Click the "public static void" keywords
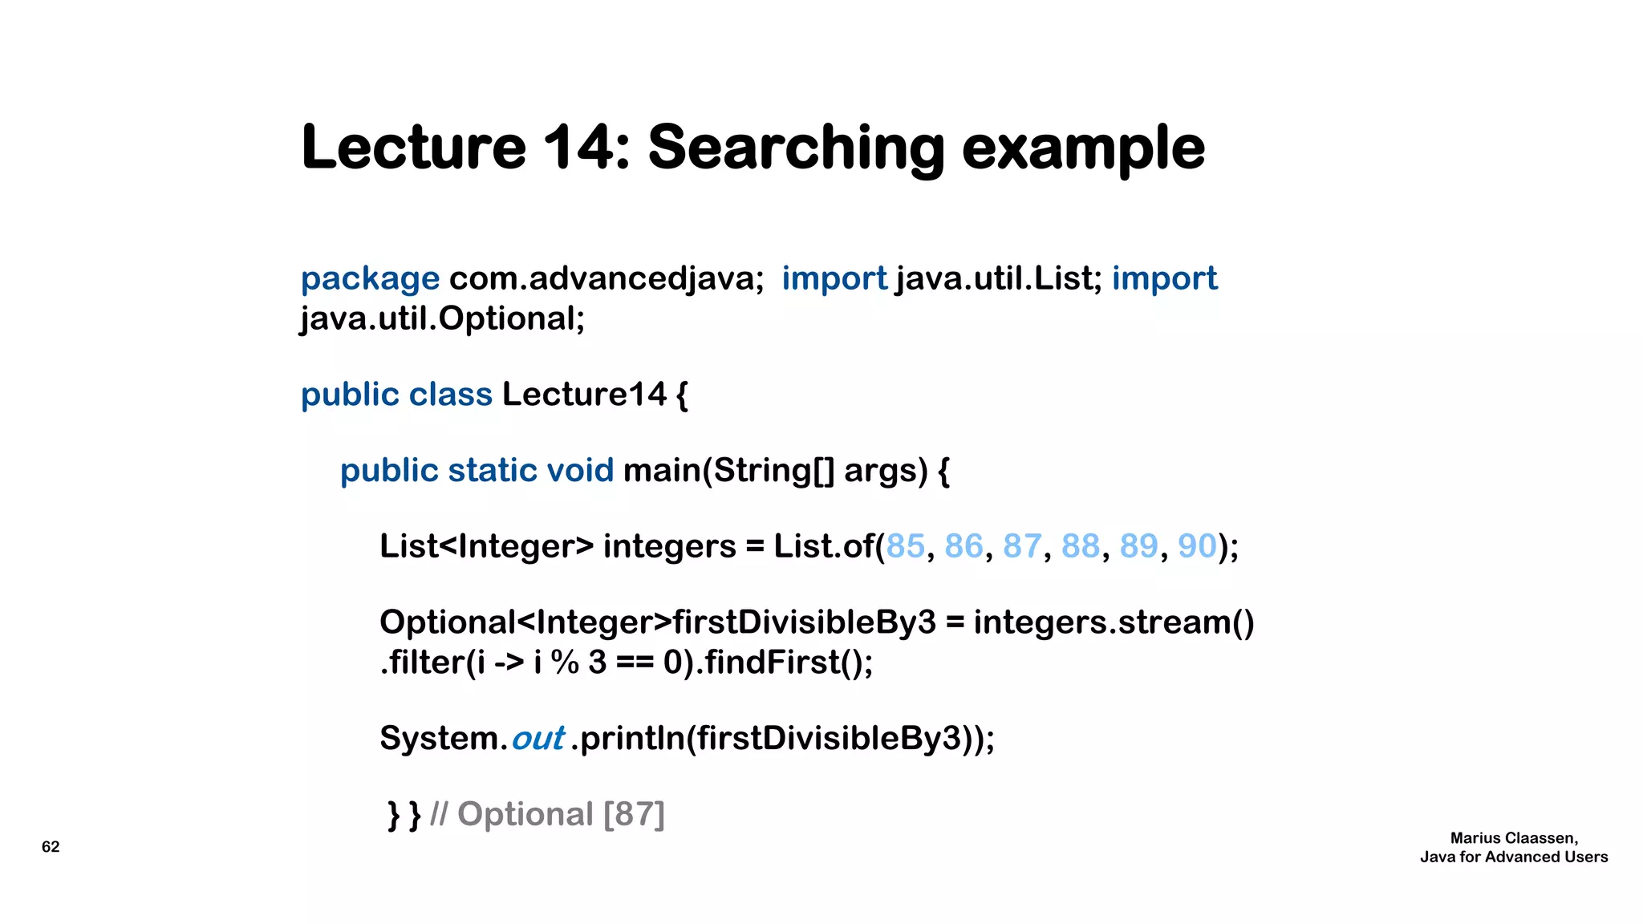 (x=477, y=471)
